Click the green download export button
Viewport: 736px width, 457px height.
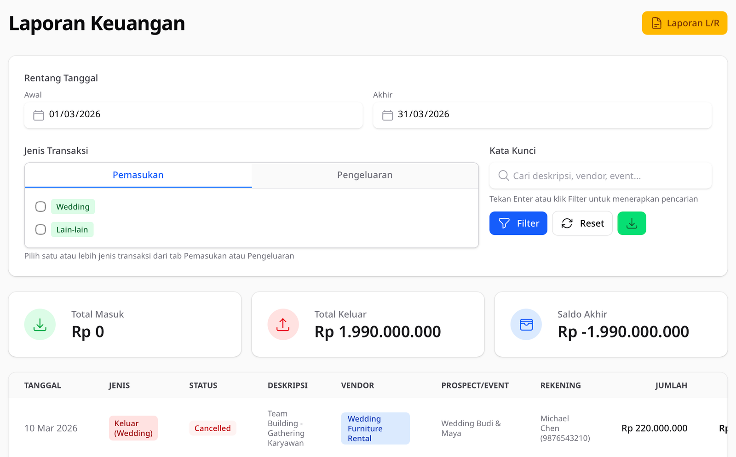point(632,223)
